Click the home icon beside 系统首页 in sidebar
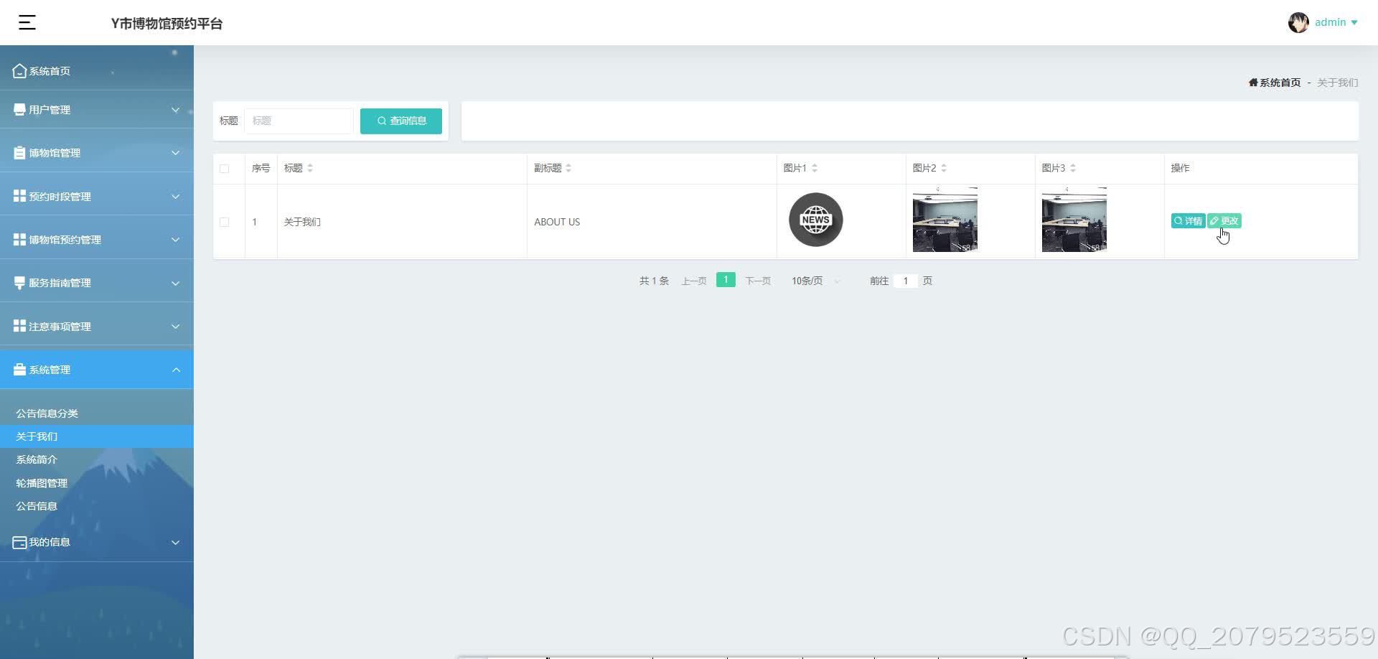 pos(19,70)
